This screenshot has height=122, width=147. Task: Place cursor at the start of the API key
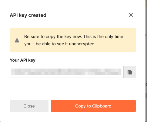coord(11,72)
